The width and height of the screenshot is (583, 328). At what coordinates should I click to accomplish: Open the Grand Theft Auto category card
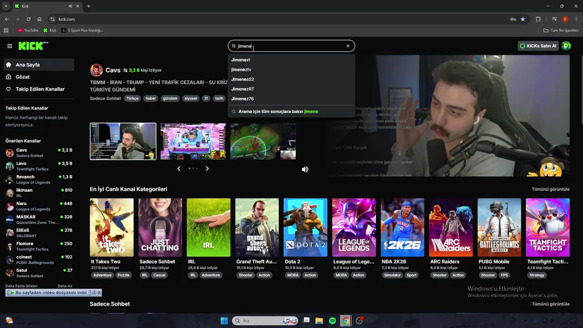tap(257, 227)
